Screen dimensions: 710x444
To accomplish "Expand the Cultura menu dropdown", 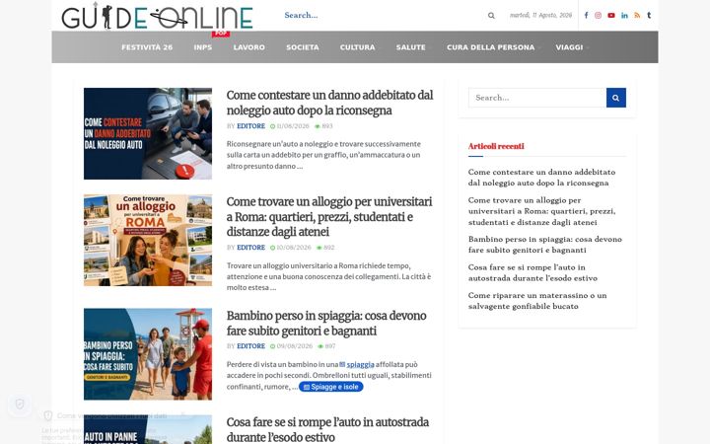I will pyautogui.click(x=359, y=47).
